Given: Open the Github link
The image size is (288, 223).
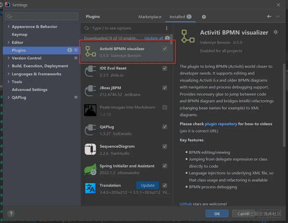Looking at the screenshot, I should point(186,204).
